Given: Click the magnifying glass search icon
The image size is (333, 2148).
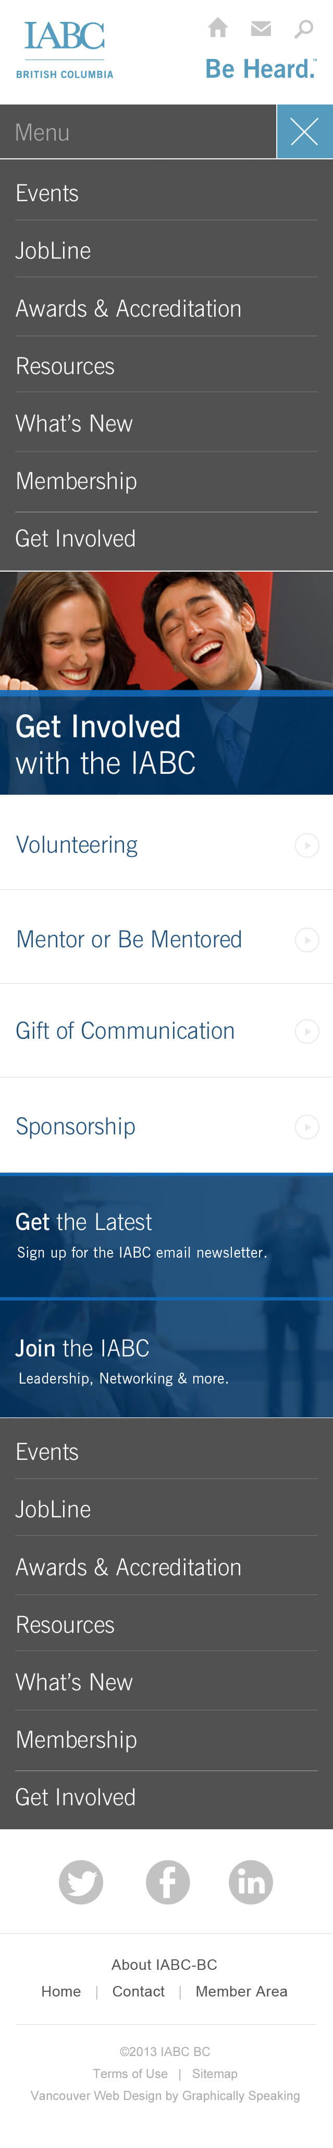Looking at the screenshot, I should point(304,29).
